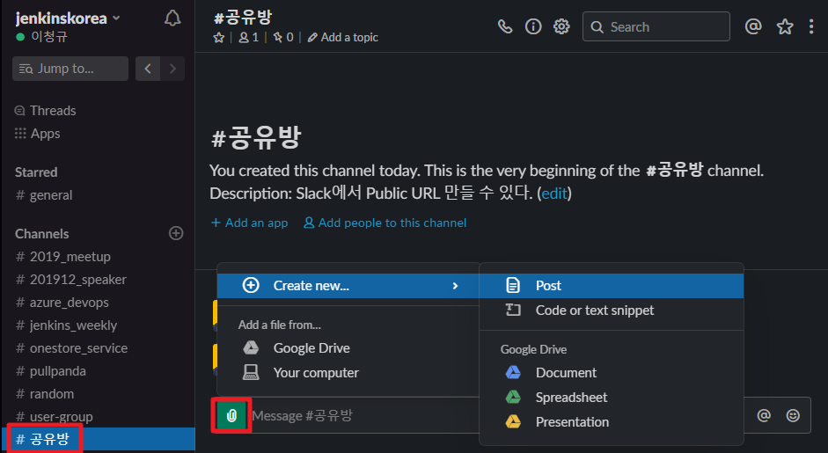Click the Starred section heading
The image size is (828, 453).
tap(36, 172)
